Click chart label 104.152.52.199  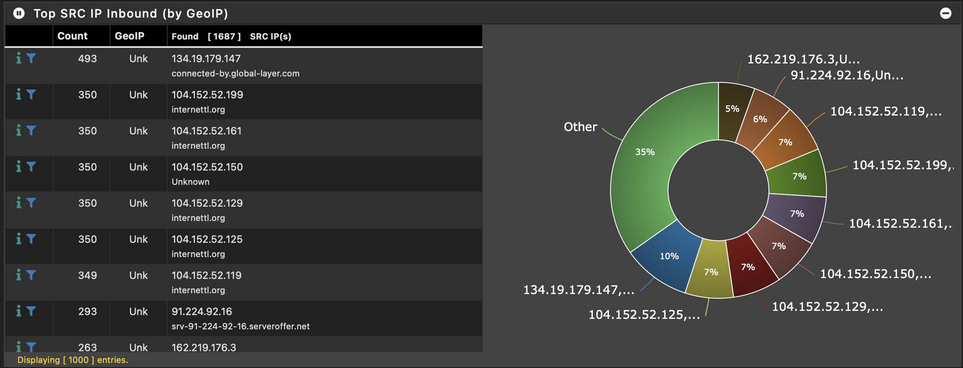coord(903,165)
